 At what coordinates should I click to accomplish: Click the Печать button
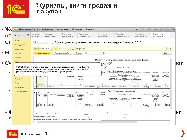click(x=78, y=53)
